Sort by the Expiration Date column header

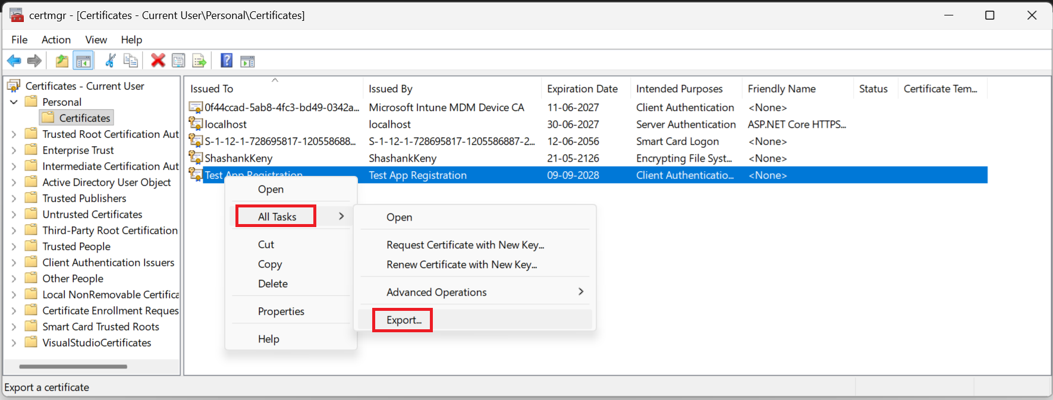[x=586, y=88]
